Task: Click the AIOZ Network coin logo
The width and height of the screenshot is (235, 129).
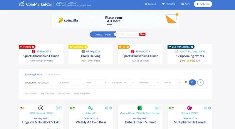Action: (x=41, y=108)
